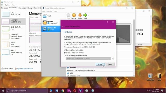
Task: Click the Windows Start button
Action: tap(3, 91)
